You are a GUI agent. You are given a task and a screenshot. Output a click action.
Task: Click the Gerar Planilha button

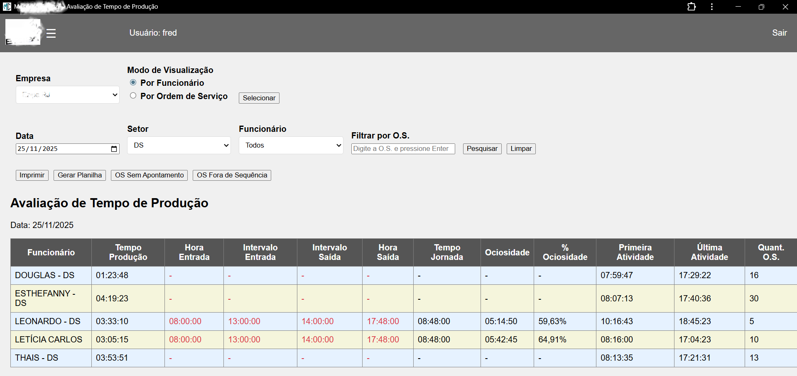[x=80, y=175]
